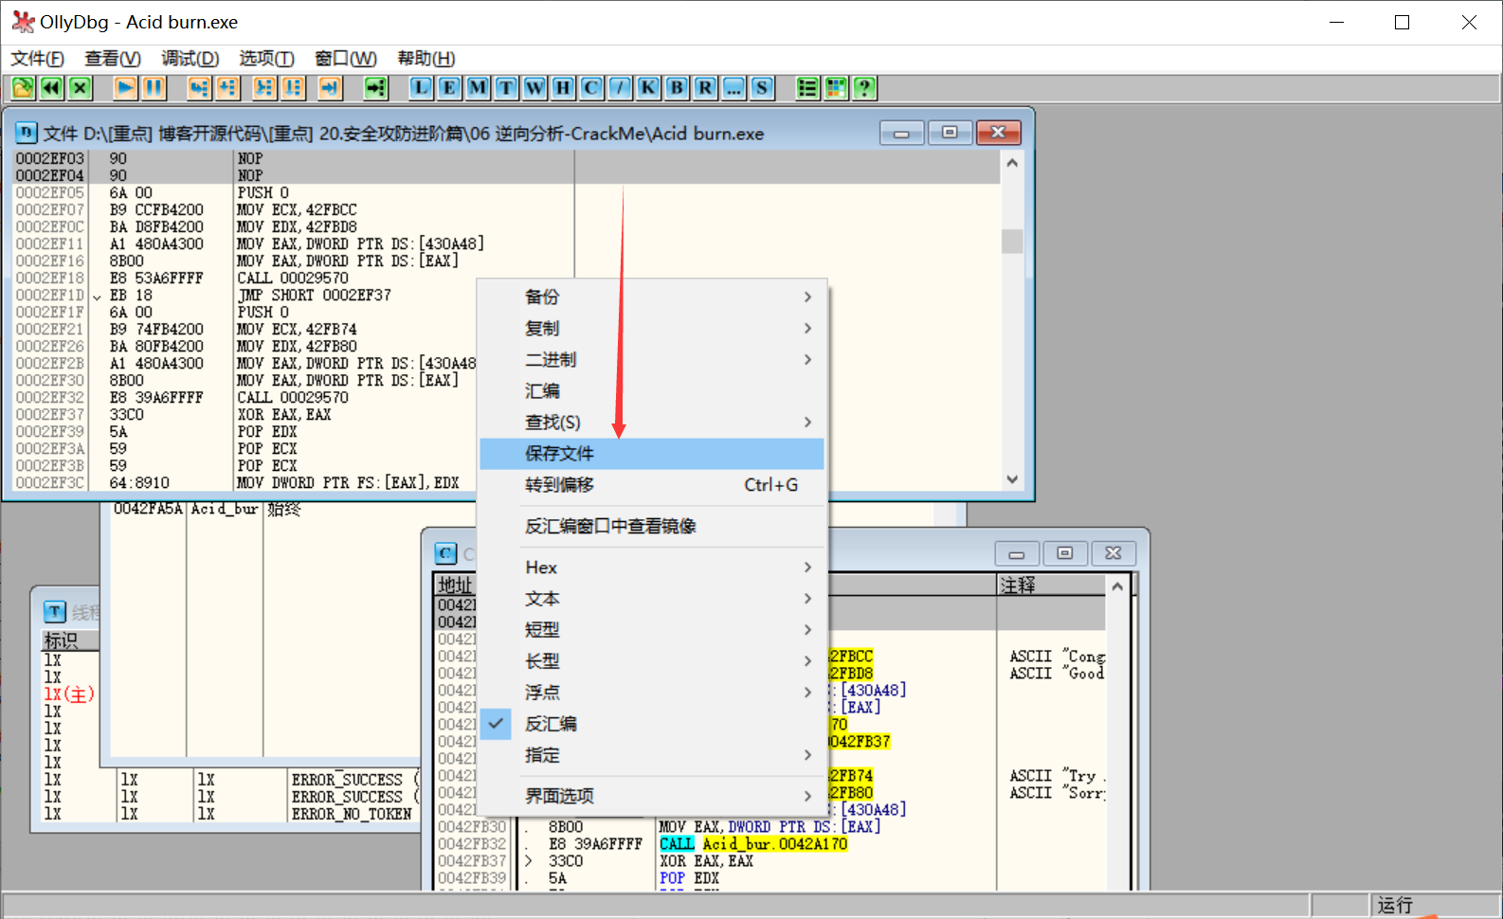The image size is (1503, 919).
Task: Click the Trace into toolbar icon
Action: [x=264, y=88]
